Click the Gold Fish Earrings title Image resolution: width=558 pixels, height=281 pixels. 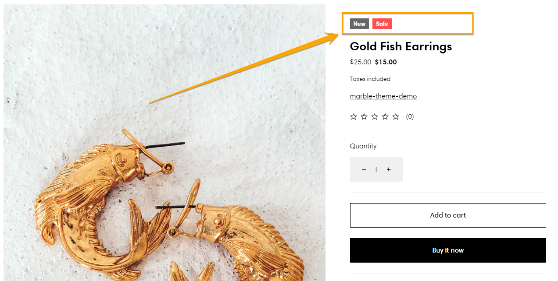pos(401,46)
